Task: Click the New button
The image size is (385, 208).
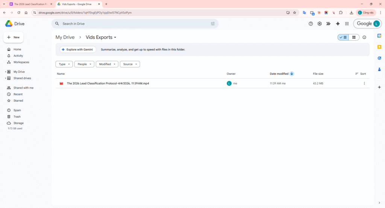Action: coord(14,38)
